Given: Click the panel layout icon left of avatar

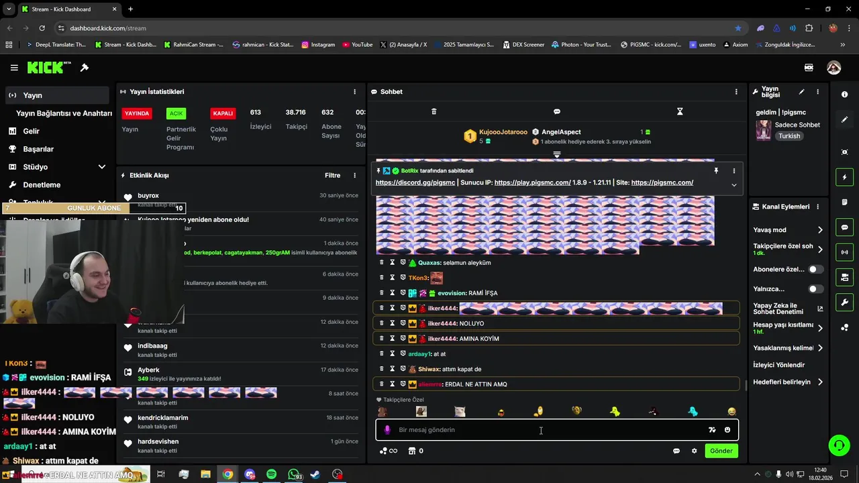Looking at the screenshot, I should click(809, 68).
